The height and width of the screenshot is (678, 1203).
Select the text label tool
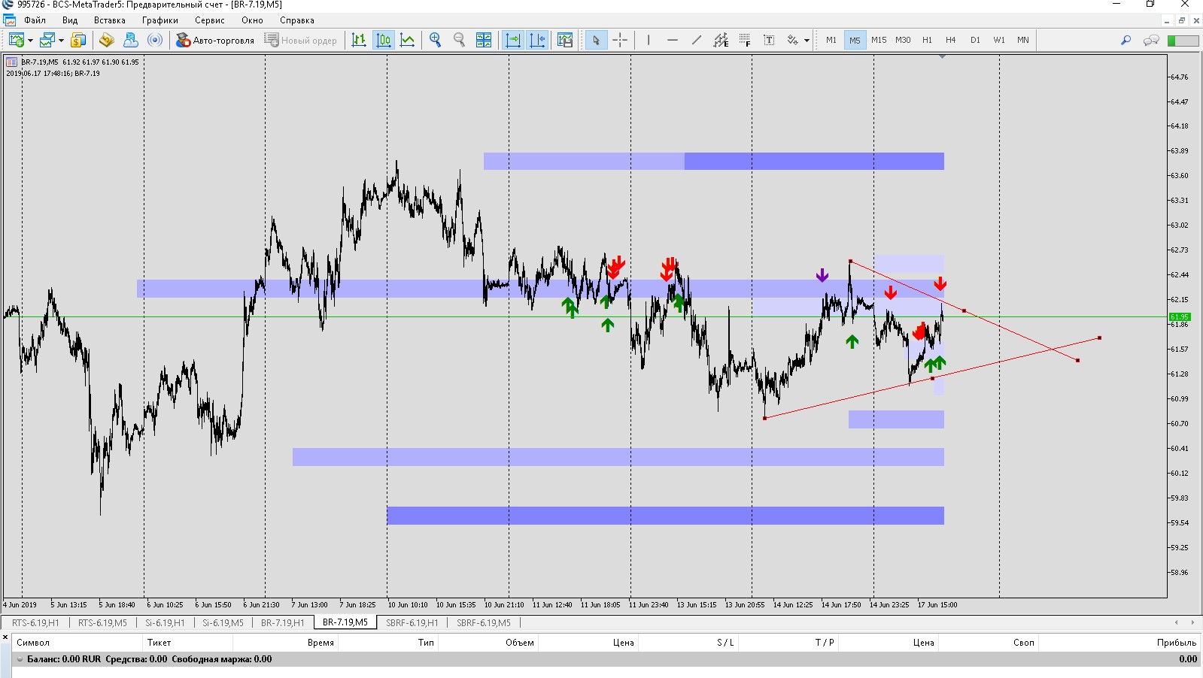769,40
